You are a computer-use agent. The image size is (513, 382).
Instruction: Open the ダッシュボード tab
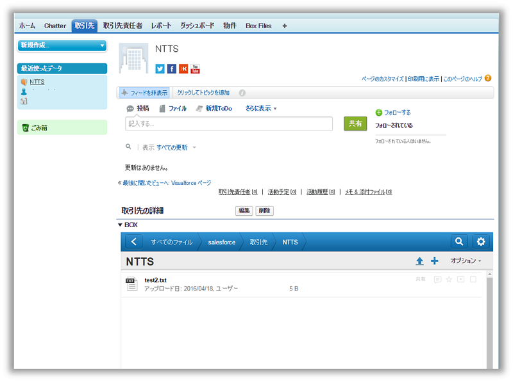(x=198, y=26)
